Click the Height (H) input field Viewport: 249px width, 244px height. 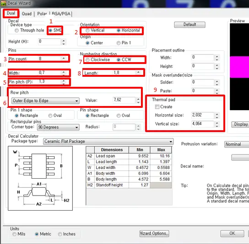click(x=49, y=42)
